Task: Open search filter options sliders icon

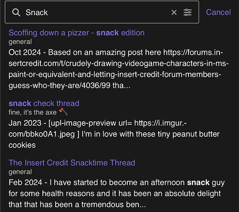Action: coord(188,12)
